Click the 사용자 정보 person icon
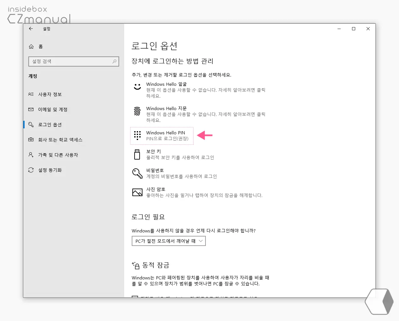The image size is (399, 321). click(x=31, y=94)
